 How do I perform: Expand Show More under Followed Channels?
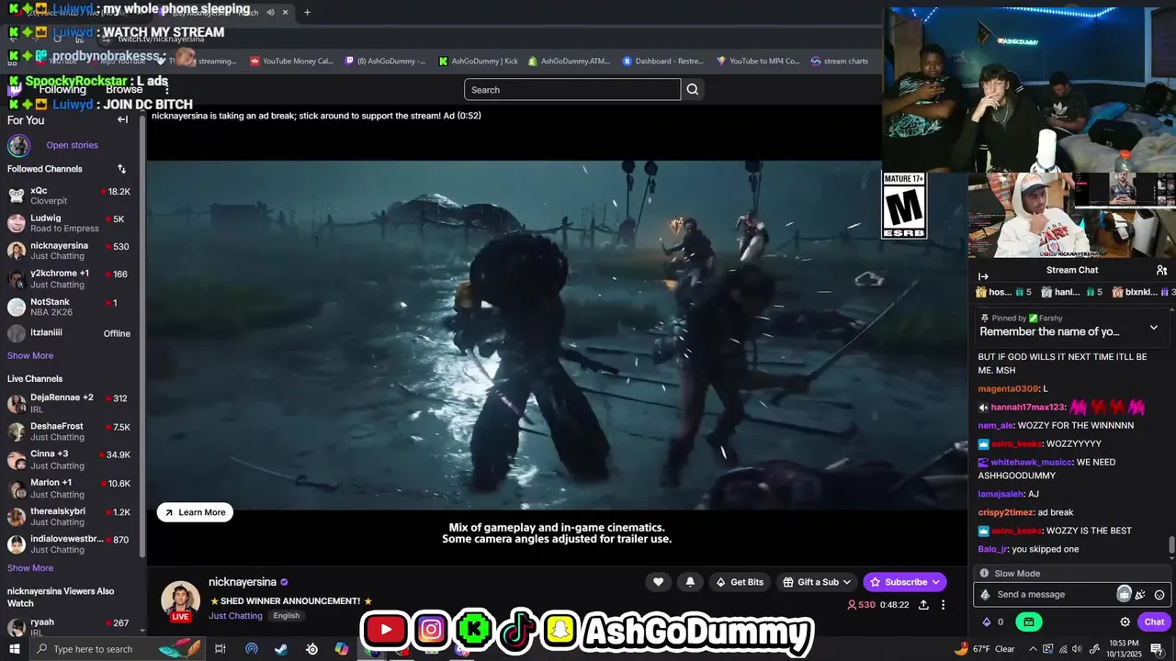pyautogui.click(x=30, y=356)
